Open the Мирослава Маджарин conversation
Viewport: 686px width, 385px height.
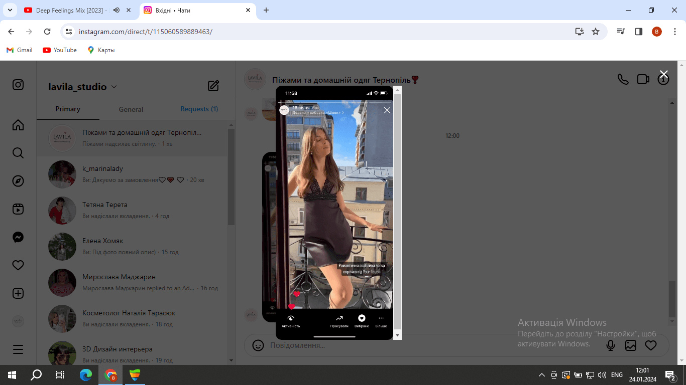pos(132,282)
